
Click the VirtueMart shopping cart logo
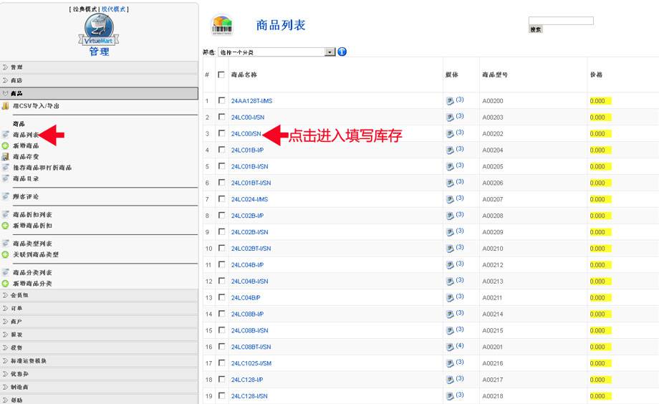99,29
